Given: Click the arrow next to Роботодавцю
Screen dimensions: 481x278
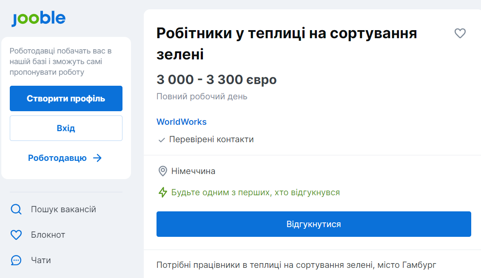Looking at the screenshot, I should coord(98,157).
